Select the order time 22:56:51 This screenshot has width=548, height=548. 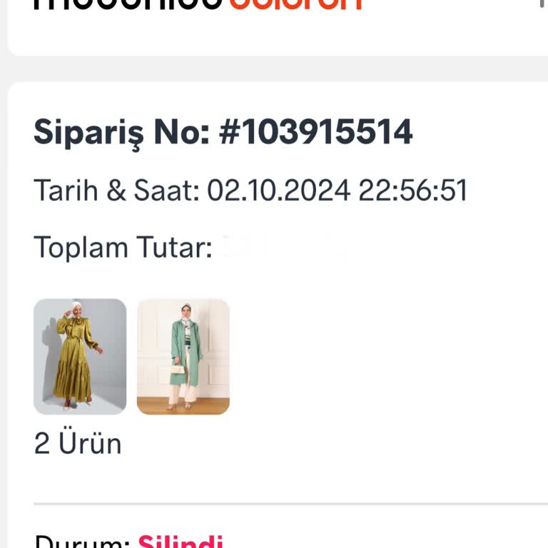tap(412, 191)
